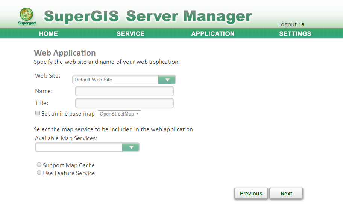Click the Web Application heading

(65, 53)
